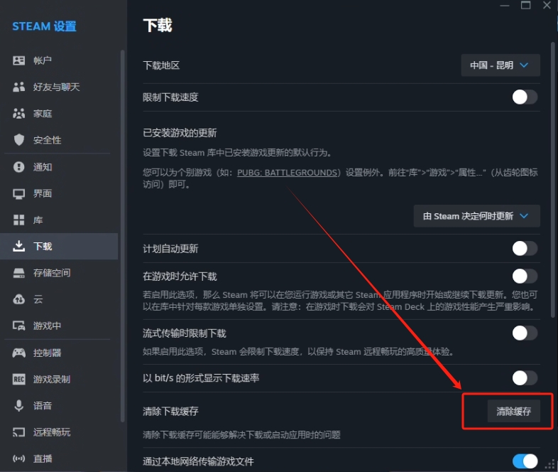Screen dimensions: 558x472
Task: Click the broadcast icon beside 直播
Action: [19, 458]
